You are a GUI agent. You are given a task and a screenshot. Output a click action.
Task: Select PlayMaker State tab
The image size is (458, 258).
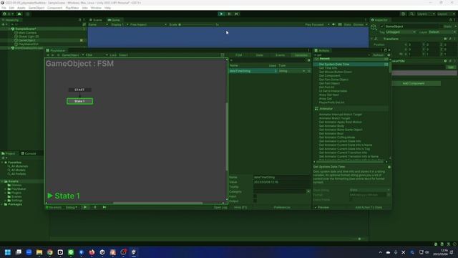click(259, 55)
